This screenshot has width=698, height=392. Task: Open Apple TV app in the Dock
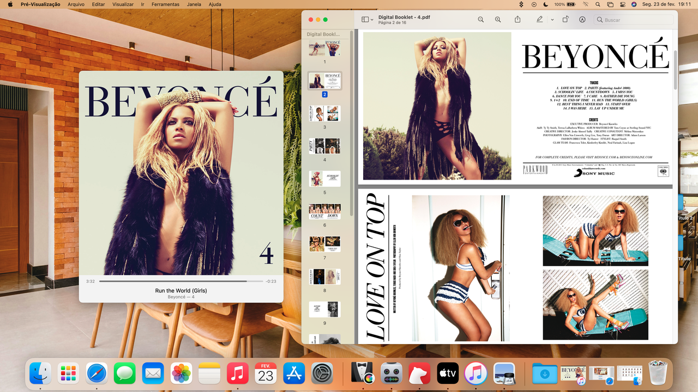(448, 373)
